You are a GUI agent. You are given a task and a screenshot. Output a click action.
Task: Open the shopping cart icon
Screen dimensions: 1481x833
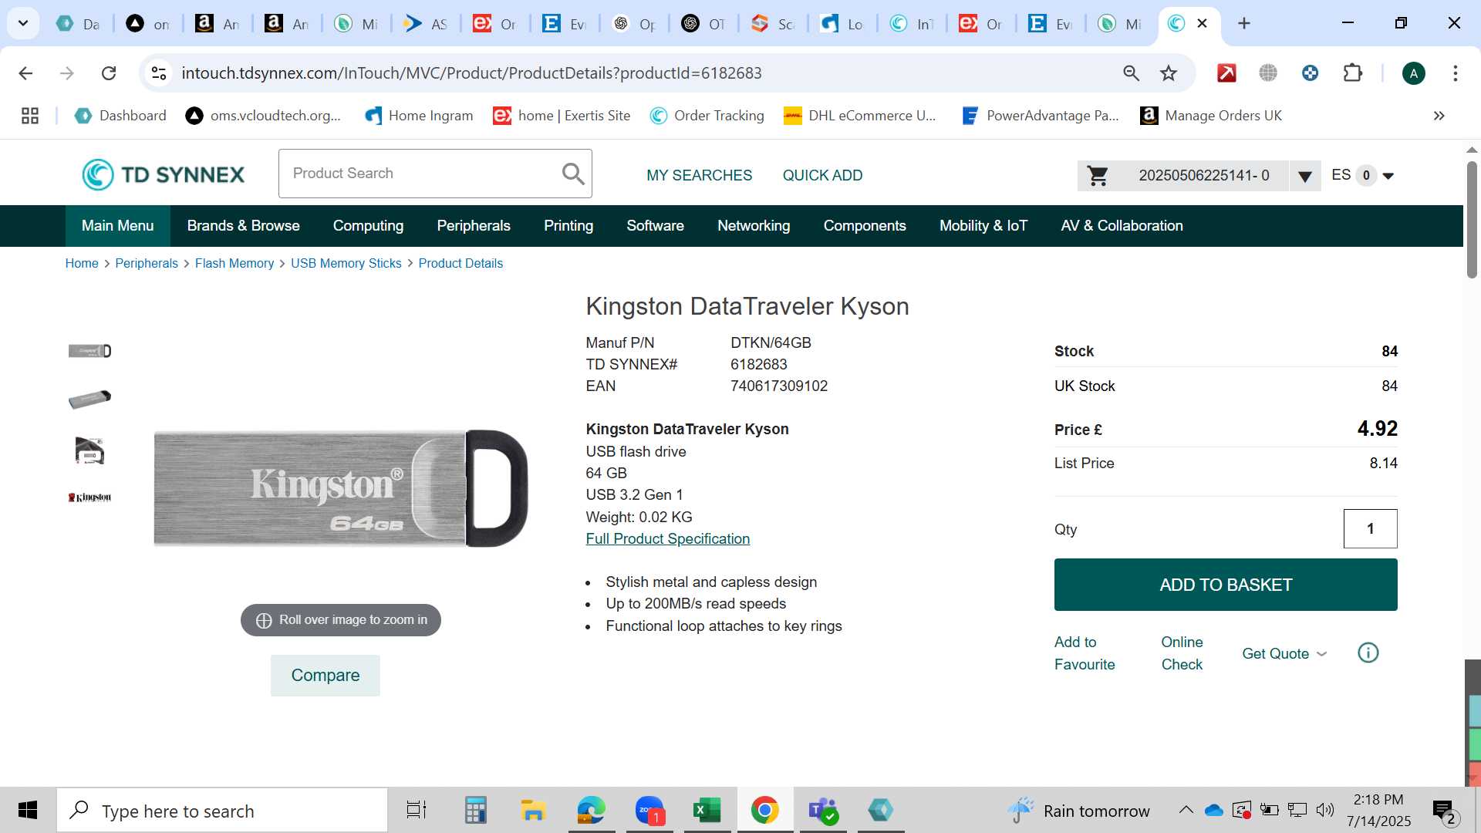[1098, 176]
